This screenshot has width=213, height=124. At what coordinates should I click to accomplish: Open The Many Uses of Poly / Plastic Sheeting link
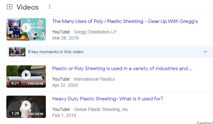coord(125,21)
